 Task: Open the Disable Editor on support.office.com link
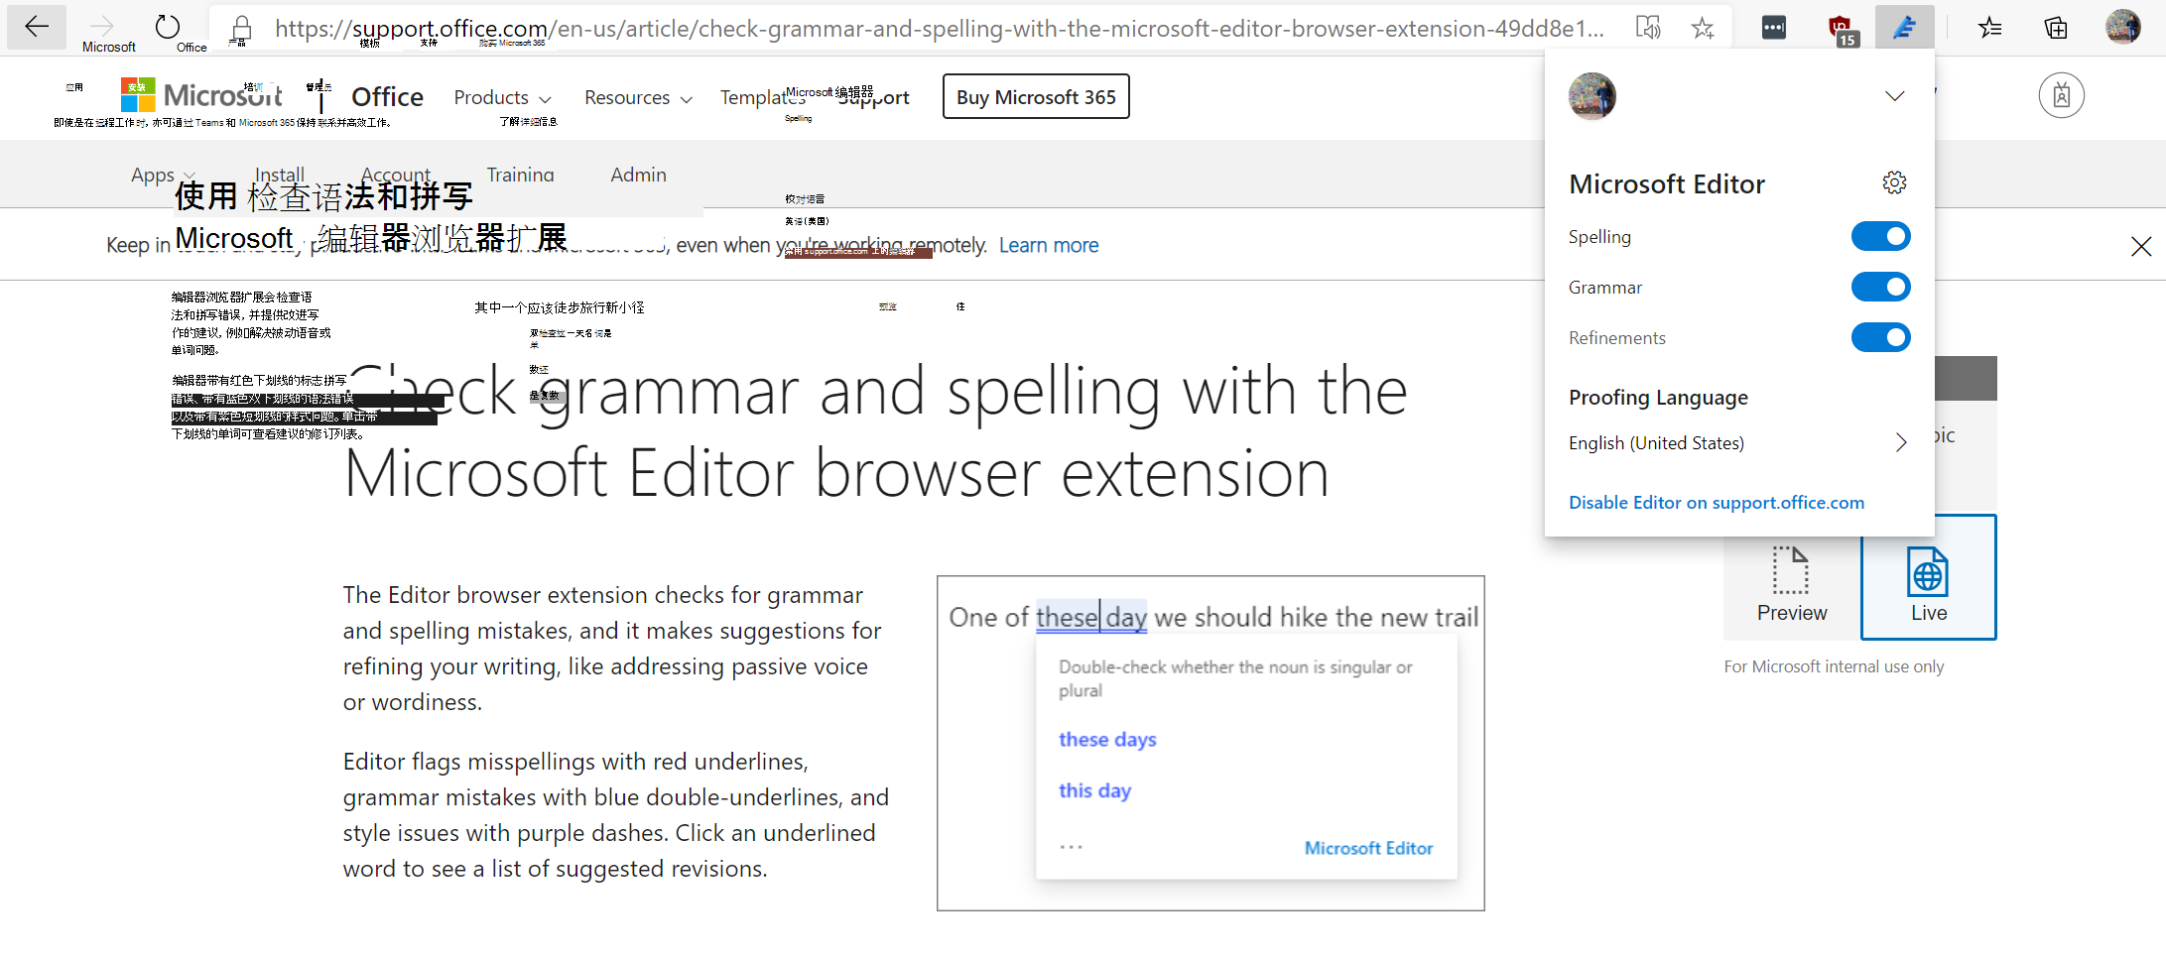coord(1716,502)
